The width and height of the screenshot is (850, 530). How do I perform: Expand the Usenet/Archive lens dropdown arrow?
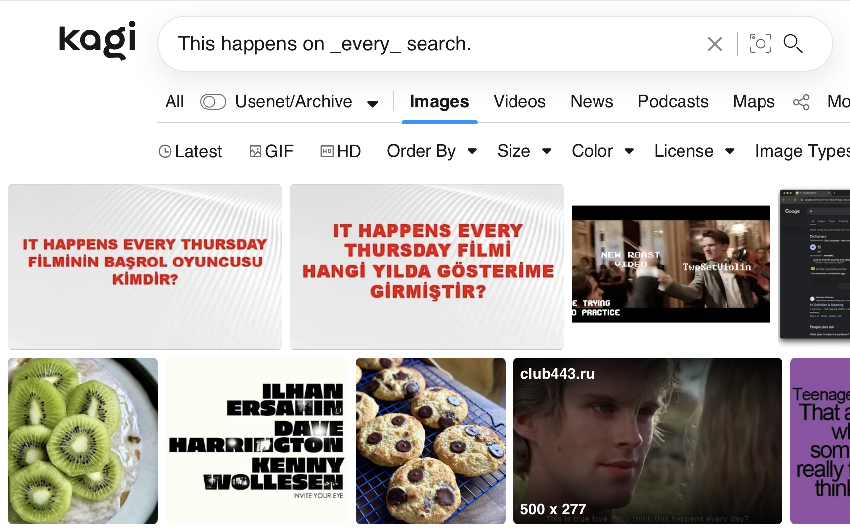(373, 103)
